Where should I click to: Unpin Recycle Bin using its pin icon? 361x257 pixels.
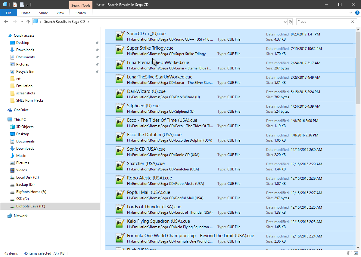(x=97, y=72)
